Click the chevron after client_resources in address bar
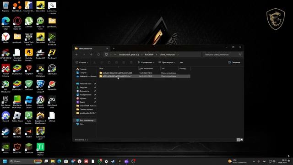The image size is (293, 165). click(178, 55)
